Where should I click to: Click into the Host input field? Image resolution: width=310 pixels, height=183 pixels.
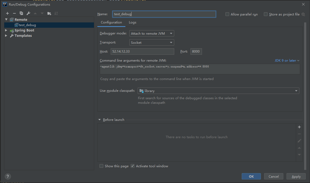click(x=142, y=51)
